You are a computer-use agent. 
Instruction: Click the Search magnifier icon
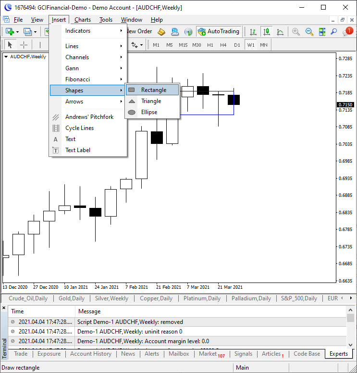pyautogui.click(x=334, y=32)
